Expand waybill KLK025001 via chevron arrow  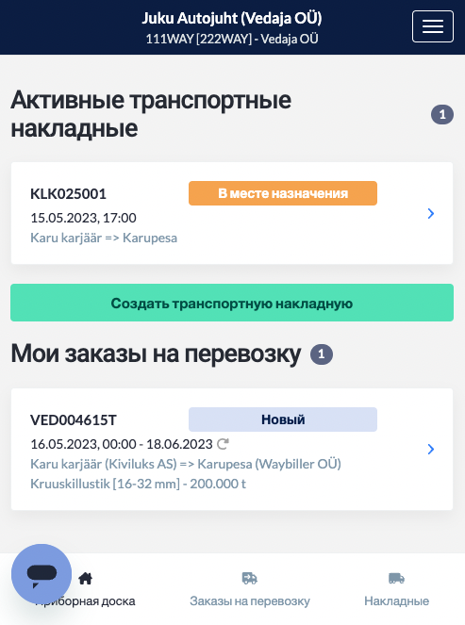coord(431,213)
